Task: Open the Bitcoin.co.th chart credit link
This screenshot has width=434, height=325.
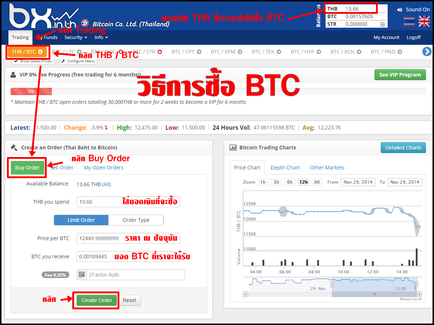Action: tap(411, 299)
